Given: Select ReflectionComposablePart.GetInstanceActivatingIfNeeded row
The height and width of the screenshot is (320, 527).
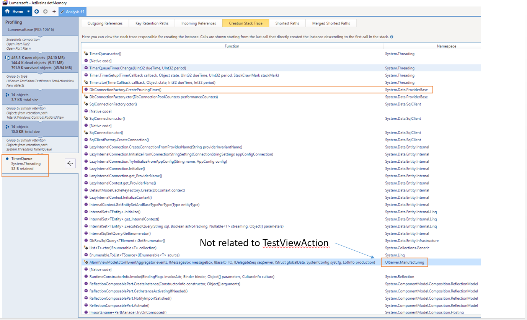Looking at the screenshot, I should point(281,291).
